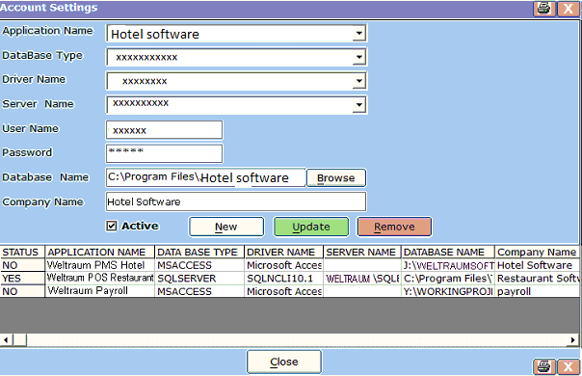Close window using title bar X icon

point(568,8)
